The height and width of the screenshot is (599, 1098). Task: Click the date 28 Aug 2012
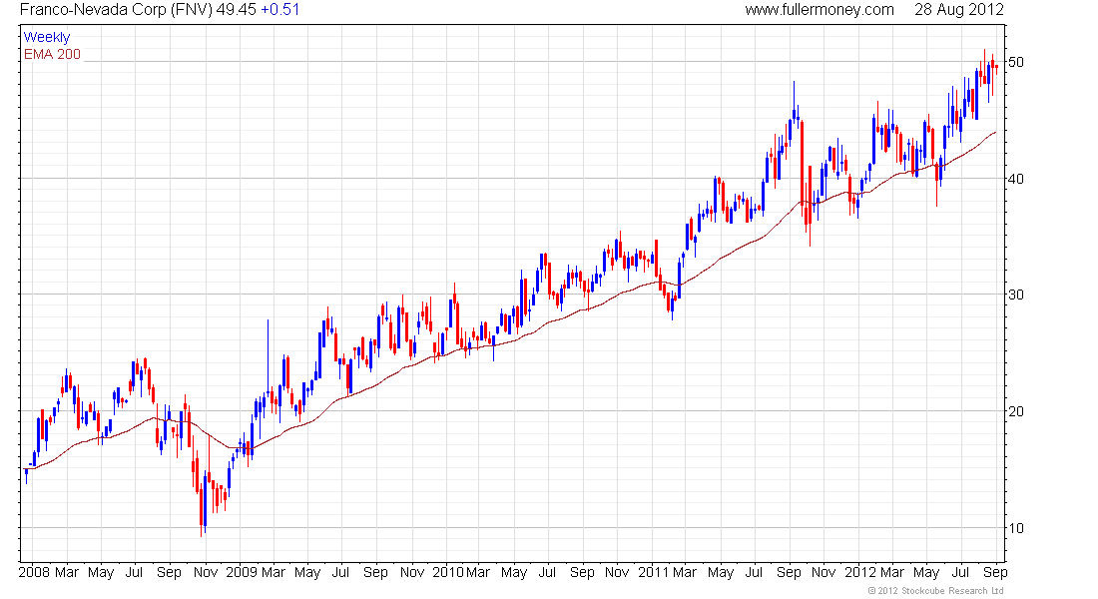pos(958,10)
